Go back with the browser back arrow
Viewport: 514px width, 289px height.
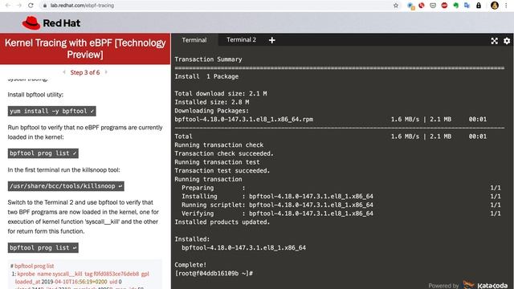tap(8, 6)
